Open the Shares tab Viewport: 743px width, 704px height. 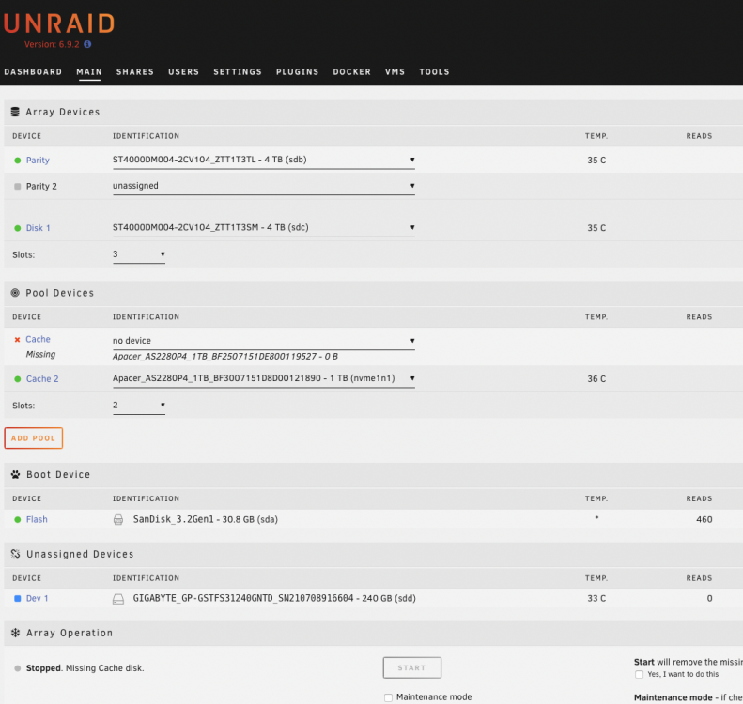[135, 72]
